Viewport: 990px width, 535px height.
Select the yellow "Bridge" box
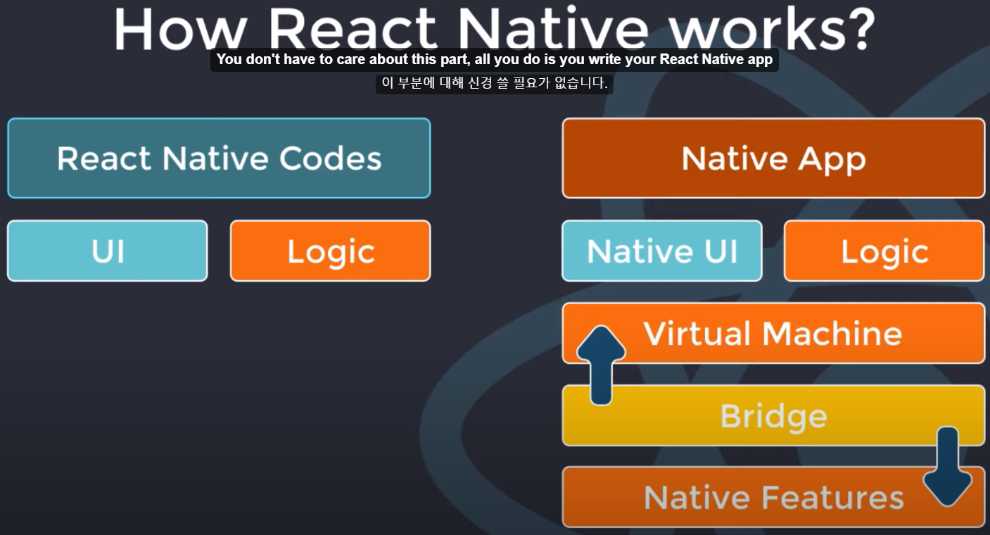pyautogui.click(x=773, y=415)
